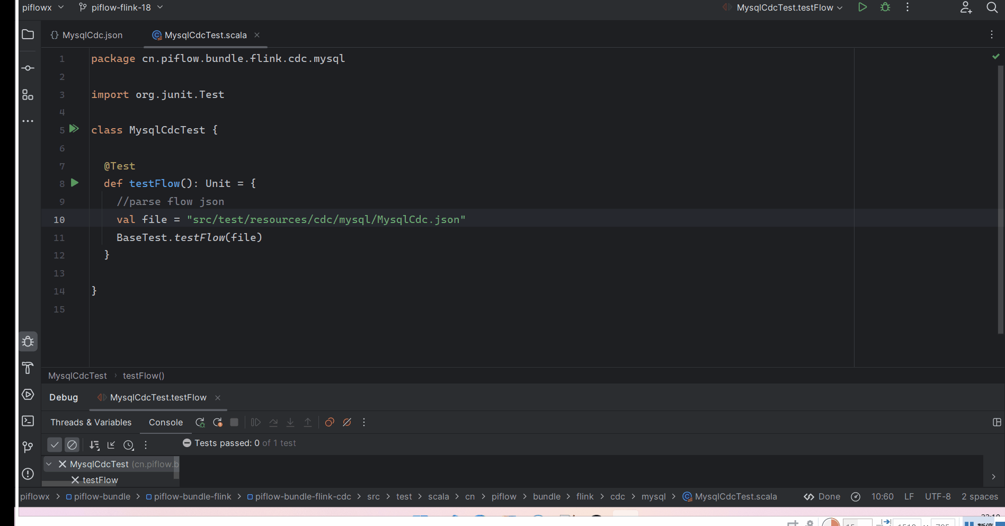This screenshot has width=1005, height=526.
Task: Open the Project tool window
Action: coord(28,34)
